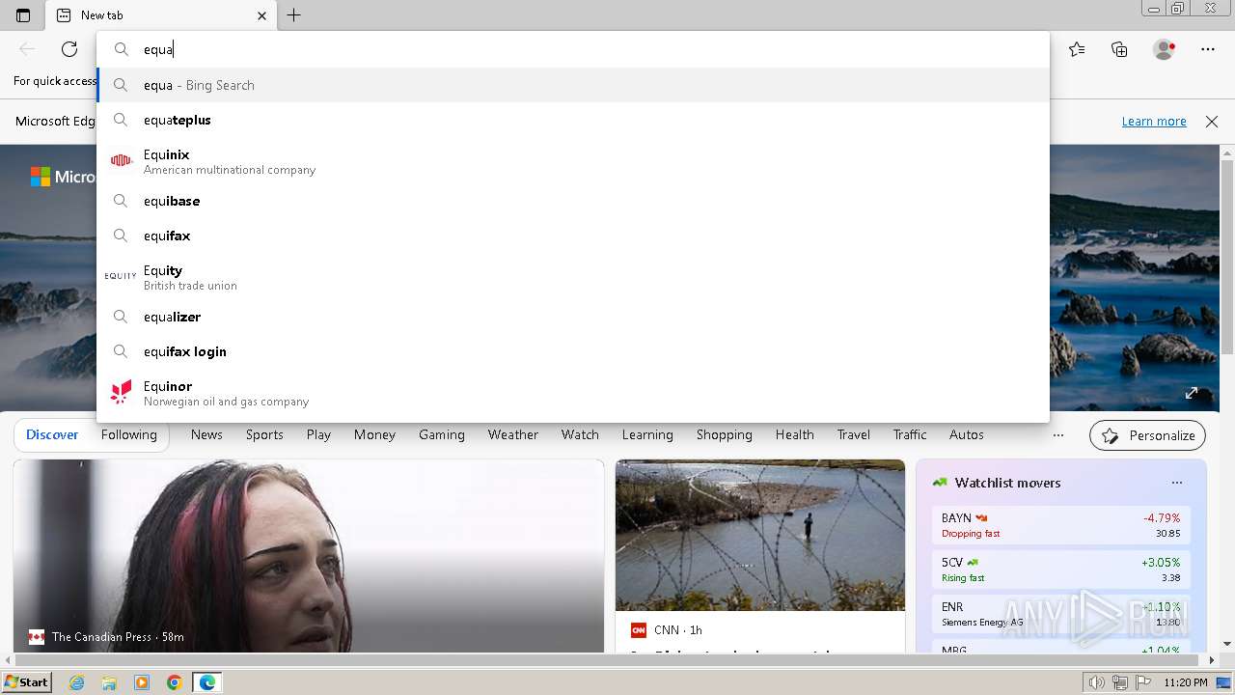Viewport: 1235px width, 695px height.
Task: Open the Travel category
Action: [x=853, y=435]
